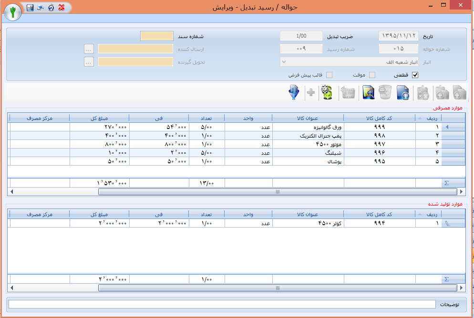This screenshot has width=474, height=318.
Task: Print using the printer icon in title bar
Action: [x=40, y=8]
